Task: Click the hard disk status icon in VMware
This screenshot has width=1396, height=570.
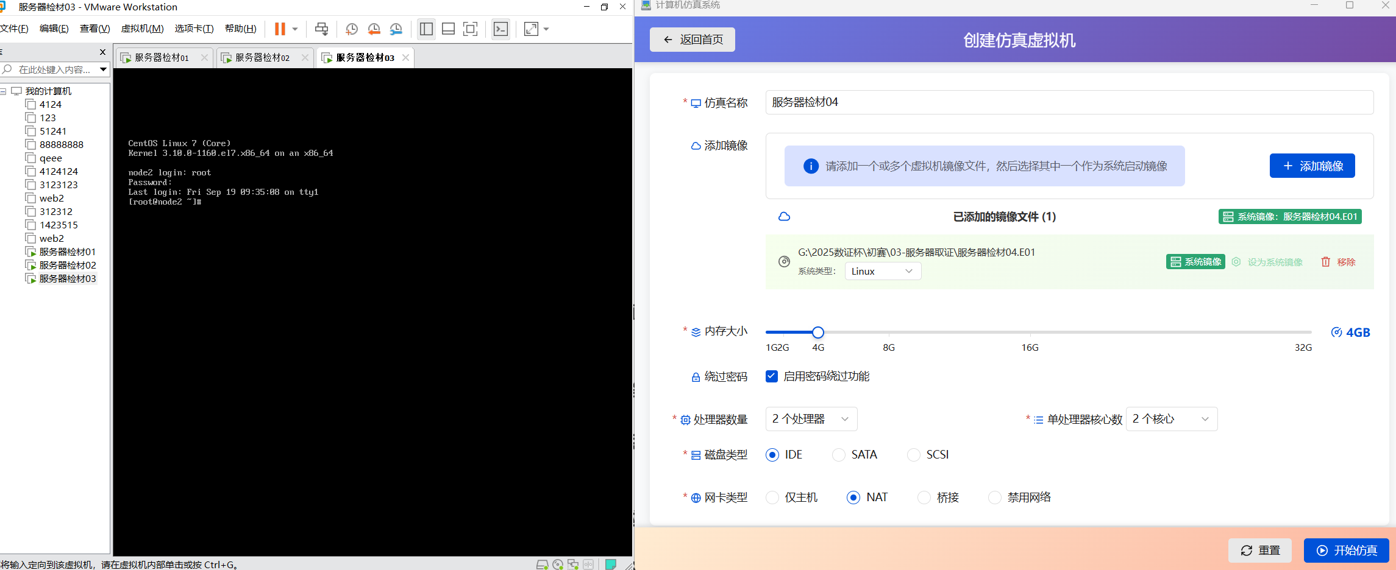Action: (x=542, y=565)
